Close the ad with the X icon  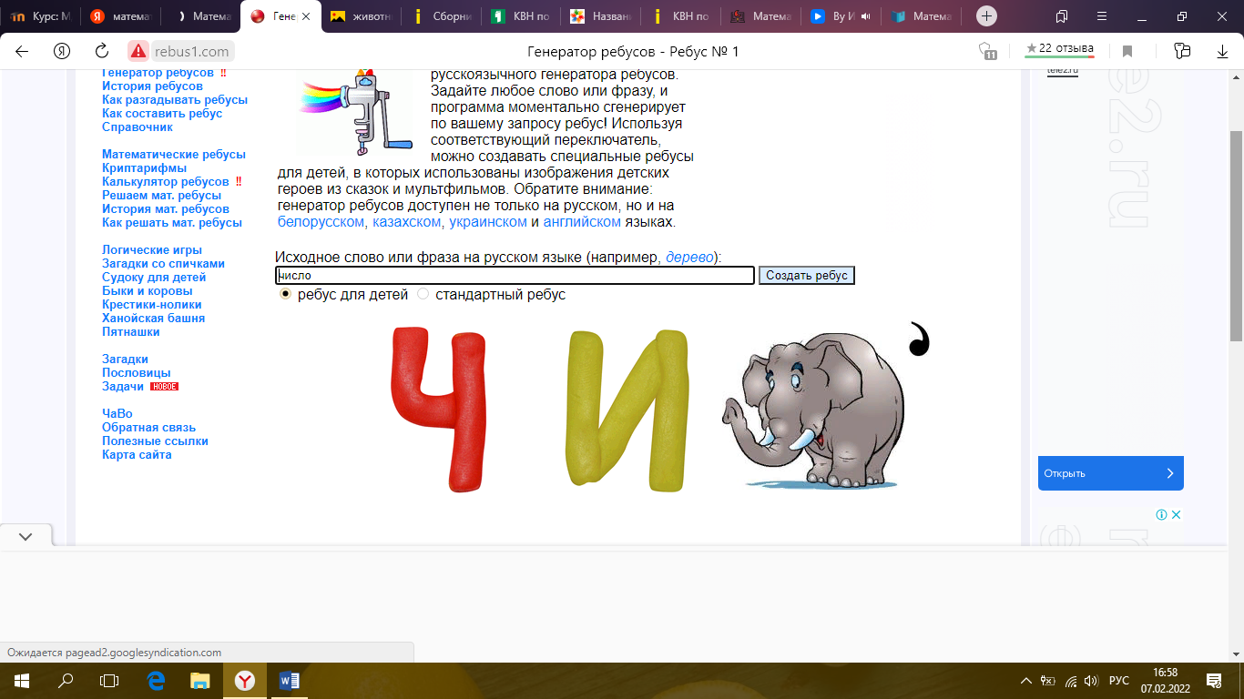click(x=1176, y=515)
